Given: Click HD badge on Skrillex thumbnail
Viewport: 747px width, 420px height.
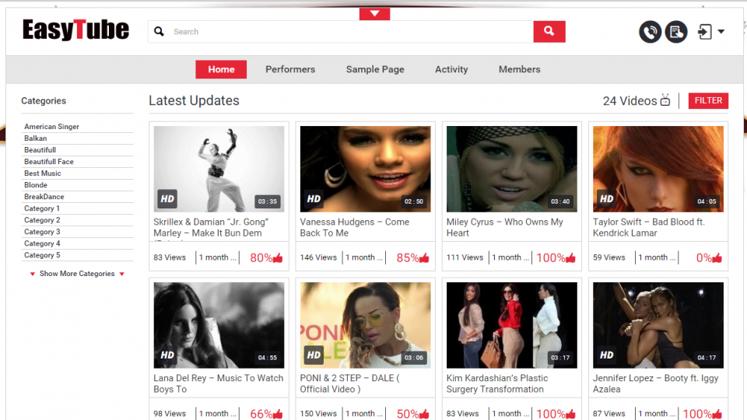Looking at the screenshot, I should (x=167, y=198).
